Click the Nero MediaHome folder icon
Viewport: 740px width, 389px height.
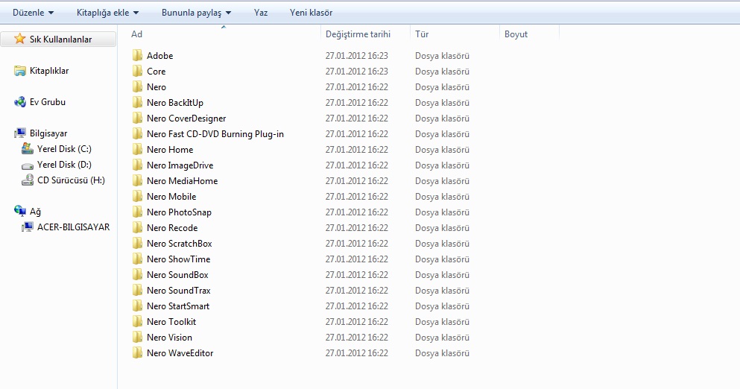(x=137, y=180)
